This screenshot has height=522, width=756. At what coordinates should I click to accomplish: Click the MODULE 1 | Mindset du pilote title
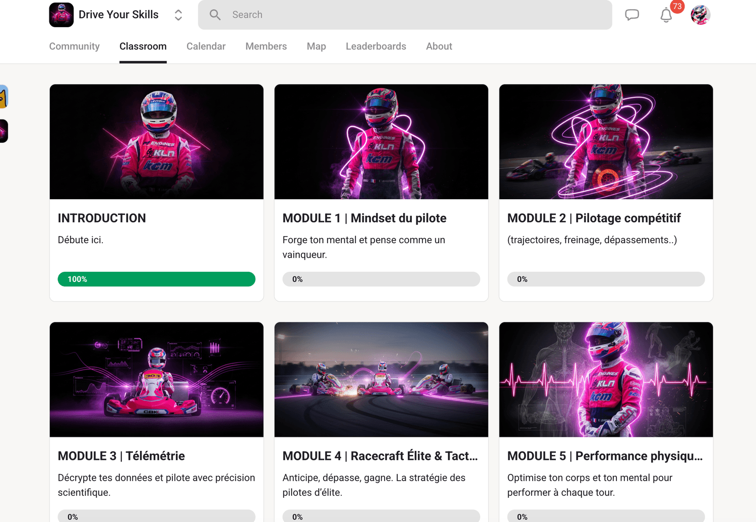364,218
